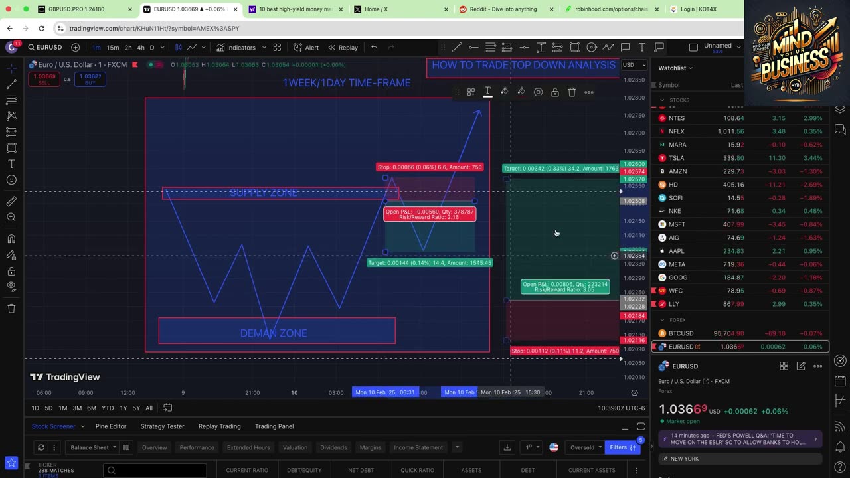850x478 pixels.
Task: Select the YTD date range
Action: tap(108, 408)
